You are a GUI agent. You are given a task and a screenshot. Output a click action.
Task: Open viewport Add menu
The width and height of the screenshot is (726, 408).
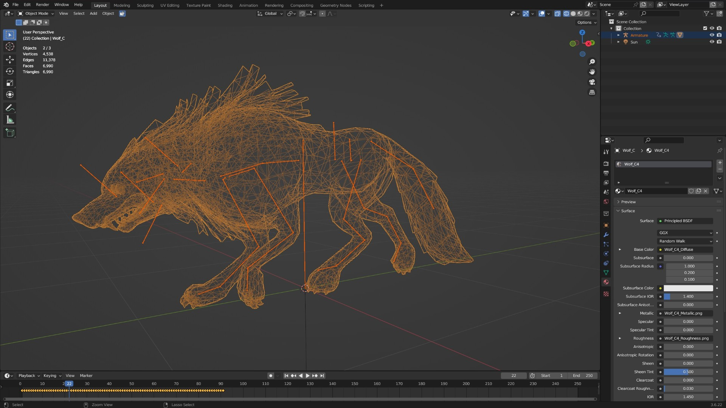(x=93, y=14)
